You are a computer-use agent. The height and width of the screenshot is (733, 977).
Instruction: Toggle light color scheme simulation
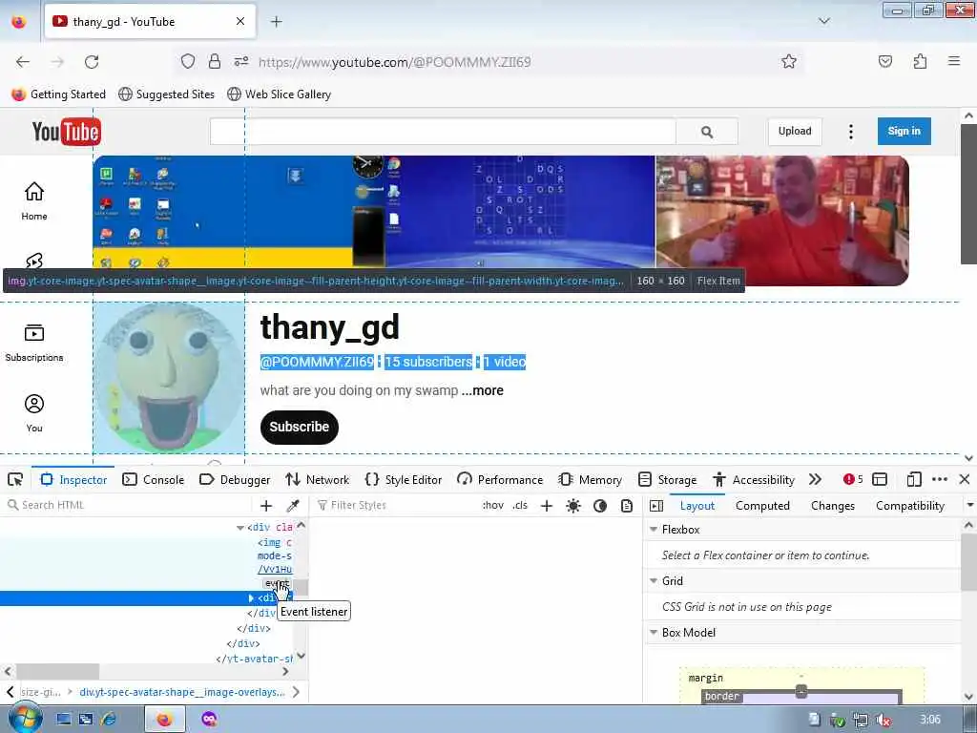[573, 506]
